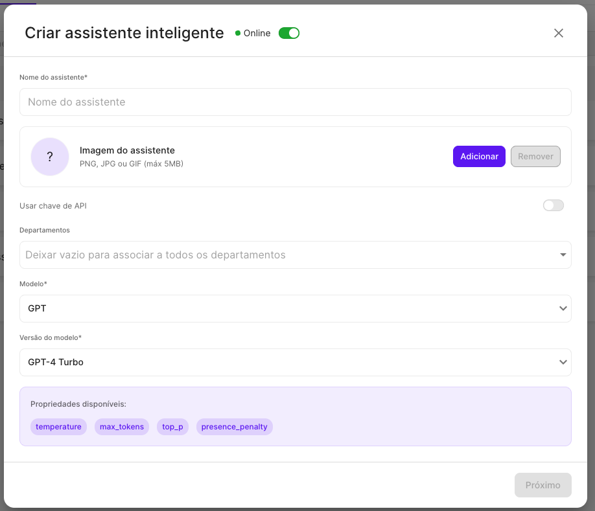The width and height of the screenshot is (595, 511).
Task: Click the green Online status dot
Action: pos(238,33)
